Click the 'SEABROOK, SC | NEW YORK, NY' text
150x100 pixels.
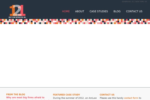pos(134,2)
